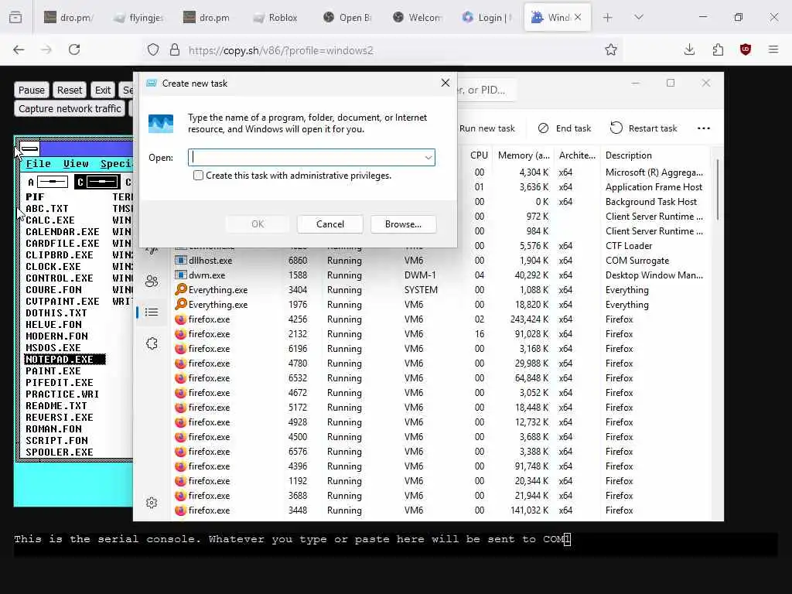This screenshot has width=792, height=594.
Task: Close the active Wind tab
Action: (578, 17)
